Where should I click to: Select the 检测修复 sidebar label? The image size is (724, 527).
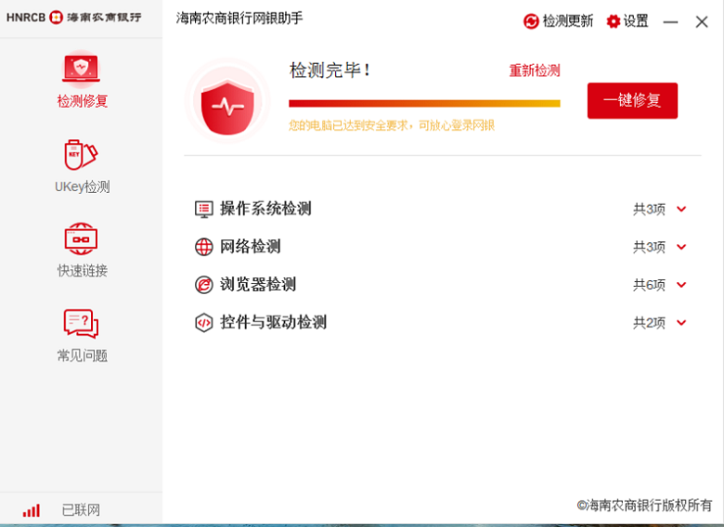(83, 101)
